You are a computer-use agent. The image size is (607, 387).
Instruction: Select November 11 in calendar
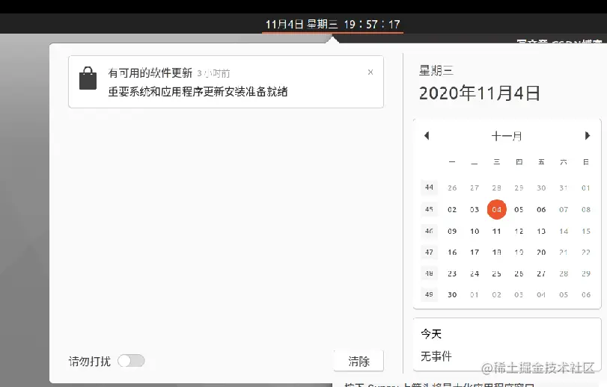pos(497,231)
